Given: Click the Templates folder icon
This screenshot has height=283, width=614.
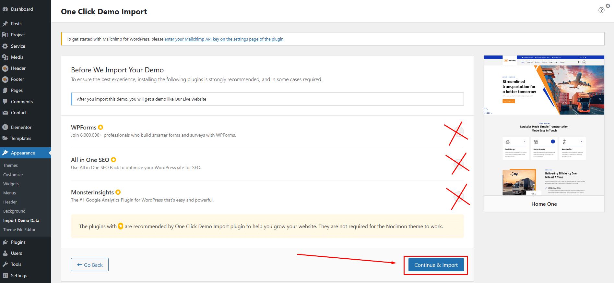Looking at the screenshot, I should (5, 138).
